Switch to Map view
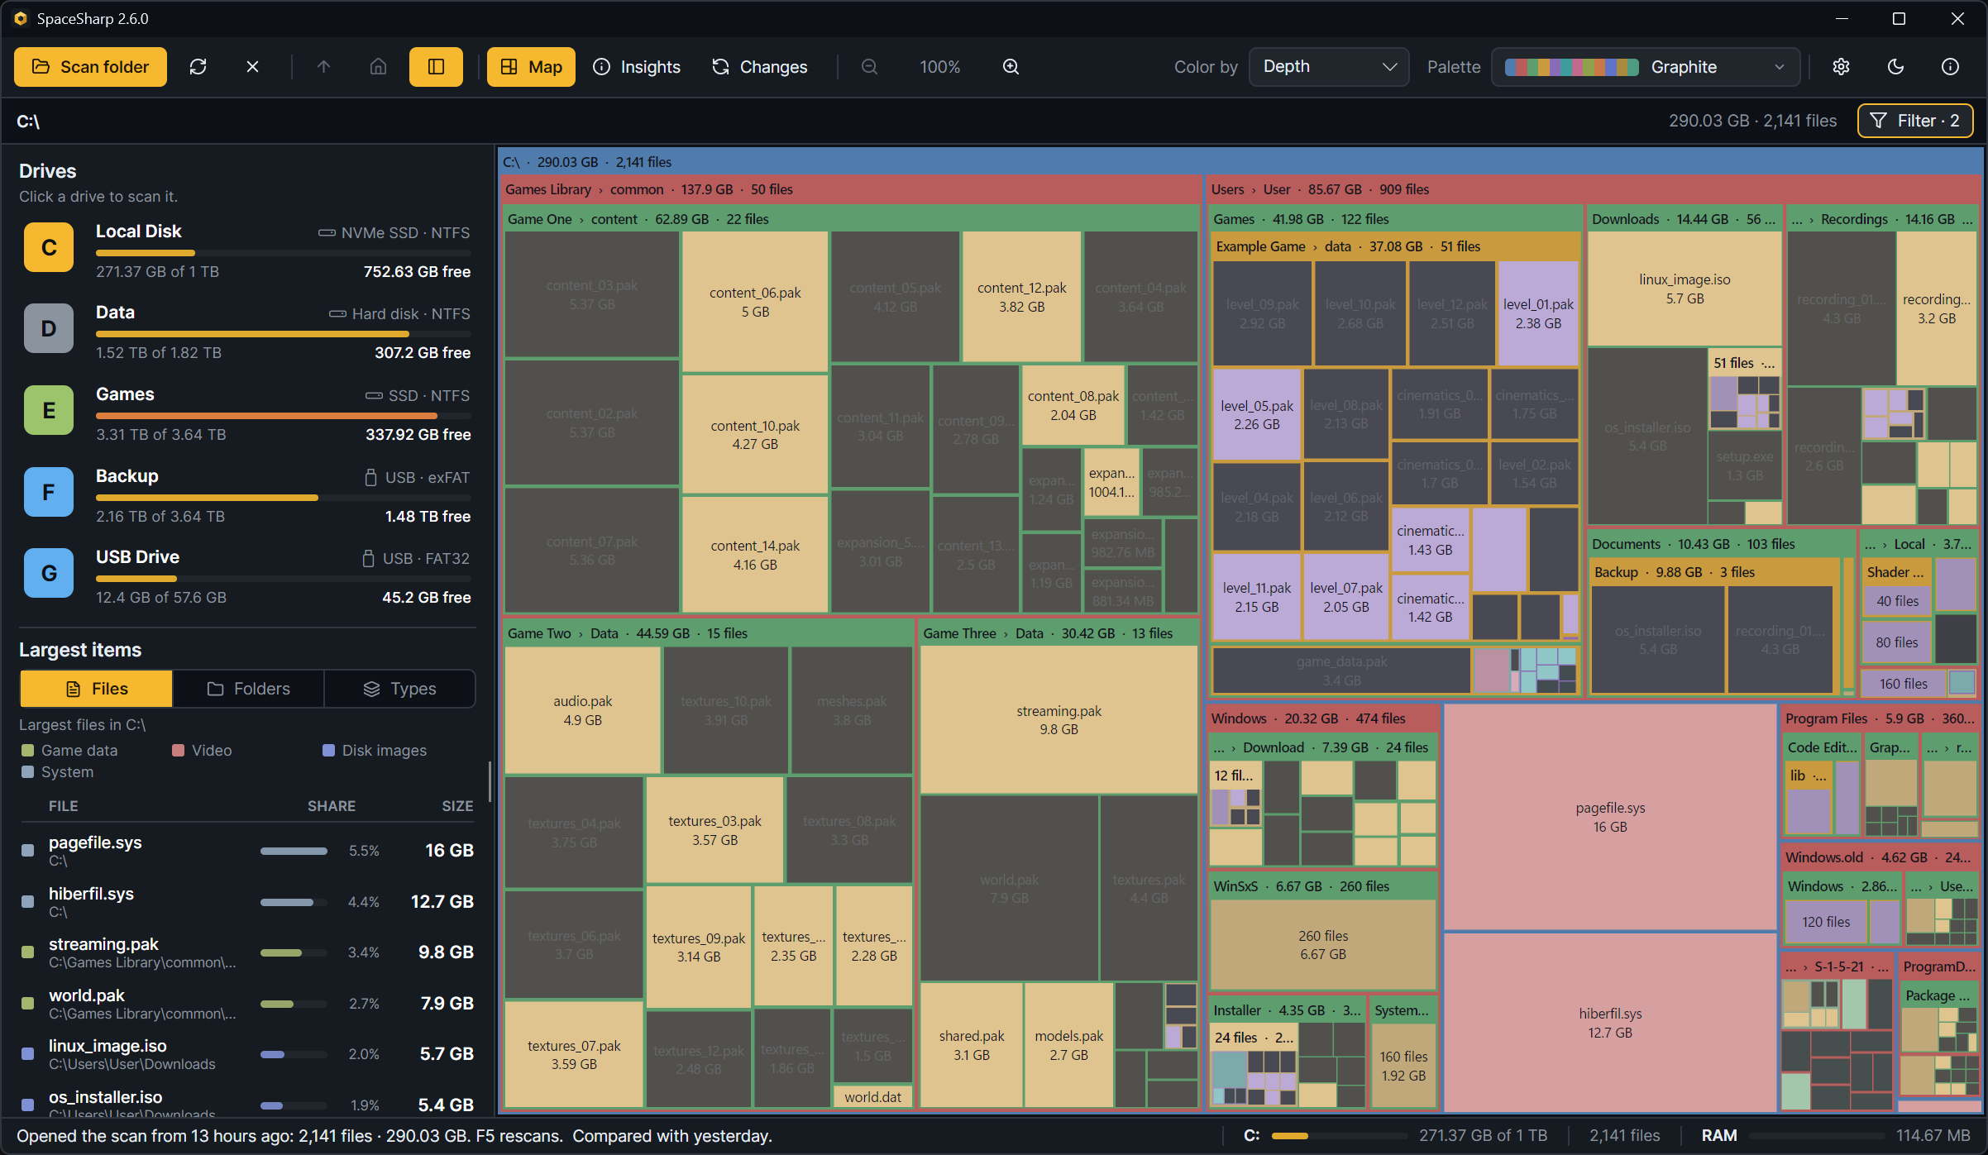 click(531, 67)
